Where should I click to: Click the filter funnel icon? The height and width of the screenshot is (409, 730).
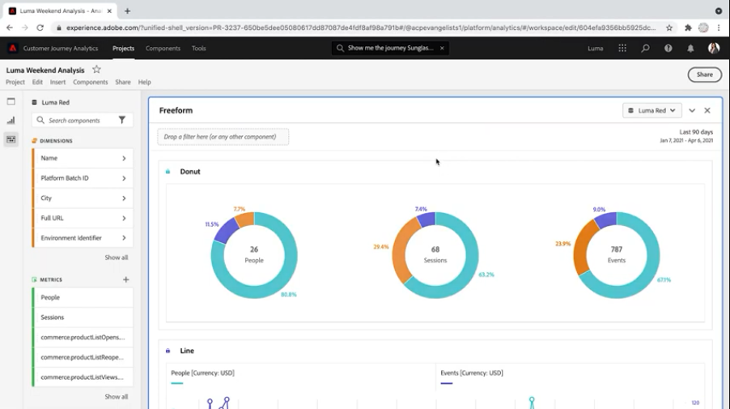coord(122,120)
